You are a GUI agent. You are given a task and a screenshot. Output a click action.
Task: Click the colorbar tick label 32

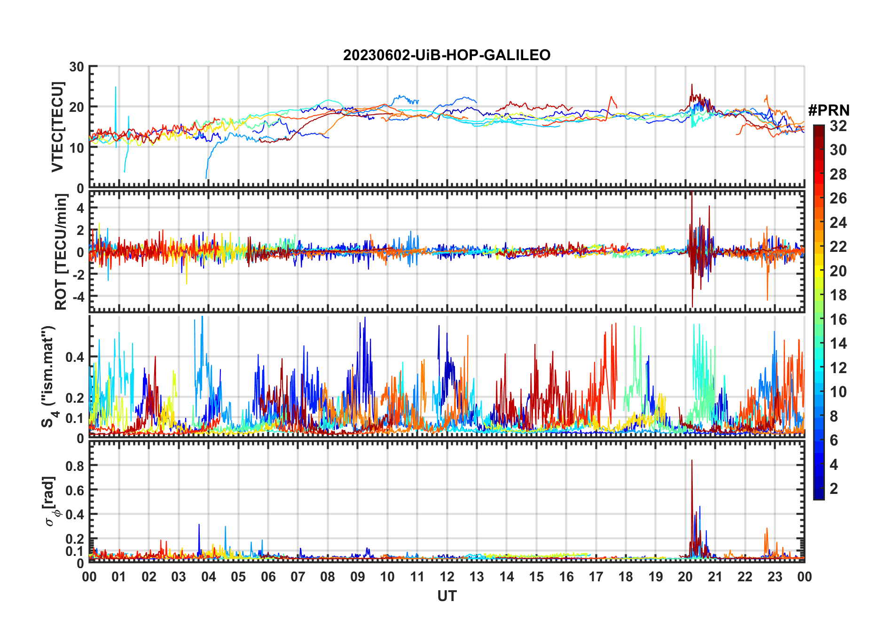pos(838,126)
